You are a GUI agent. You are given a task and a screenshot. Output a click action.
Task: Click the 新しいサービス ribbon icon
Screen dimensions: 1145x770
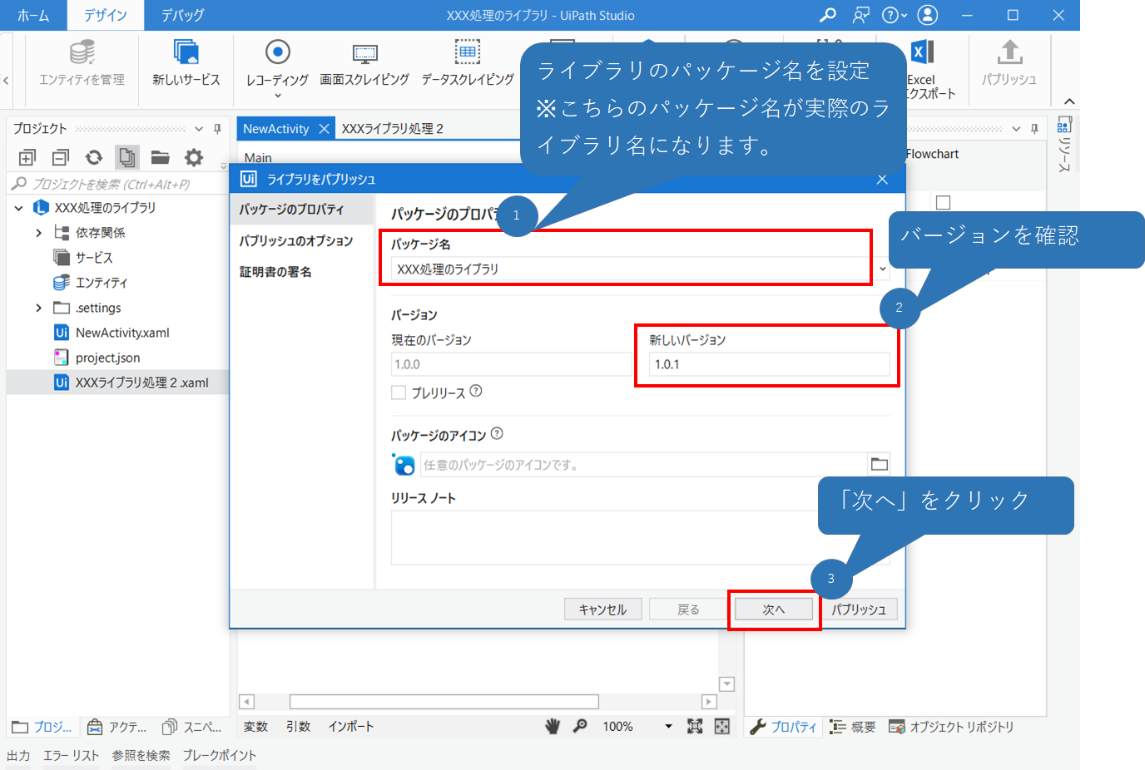pyautogui.click(x=186, y=63)
